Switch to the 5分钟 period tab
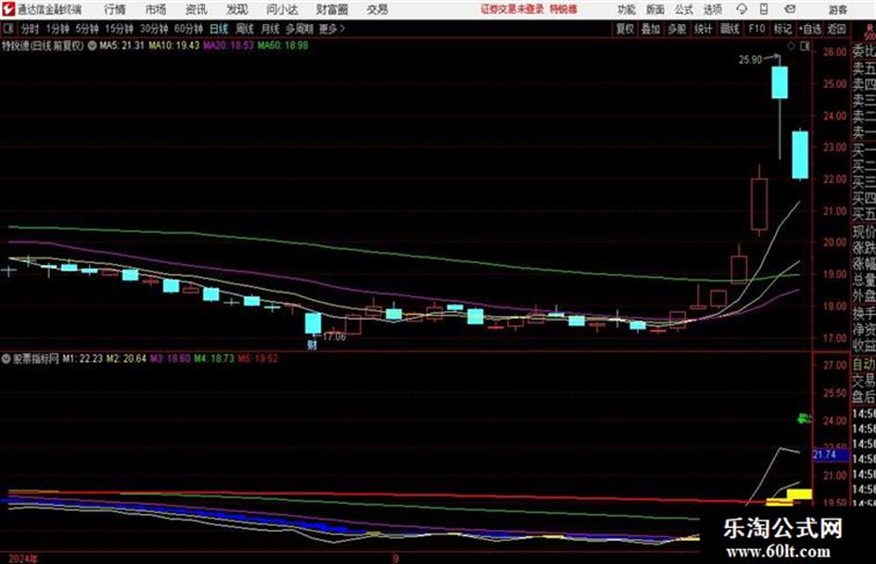 (87, 29)
